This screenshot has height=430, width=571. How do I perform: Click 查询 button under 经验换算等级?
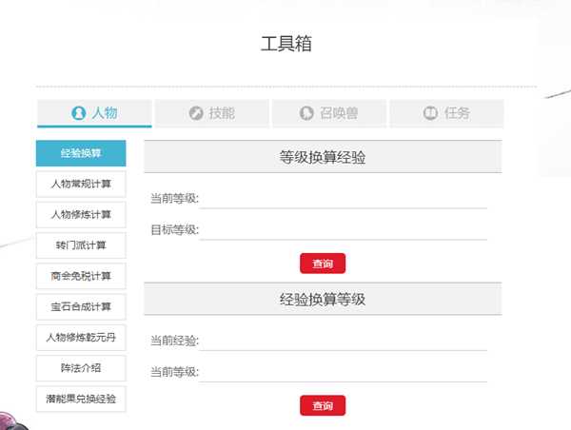(x=323, y=405)
